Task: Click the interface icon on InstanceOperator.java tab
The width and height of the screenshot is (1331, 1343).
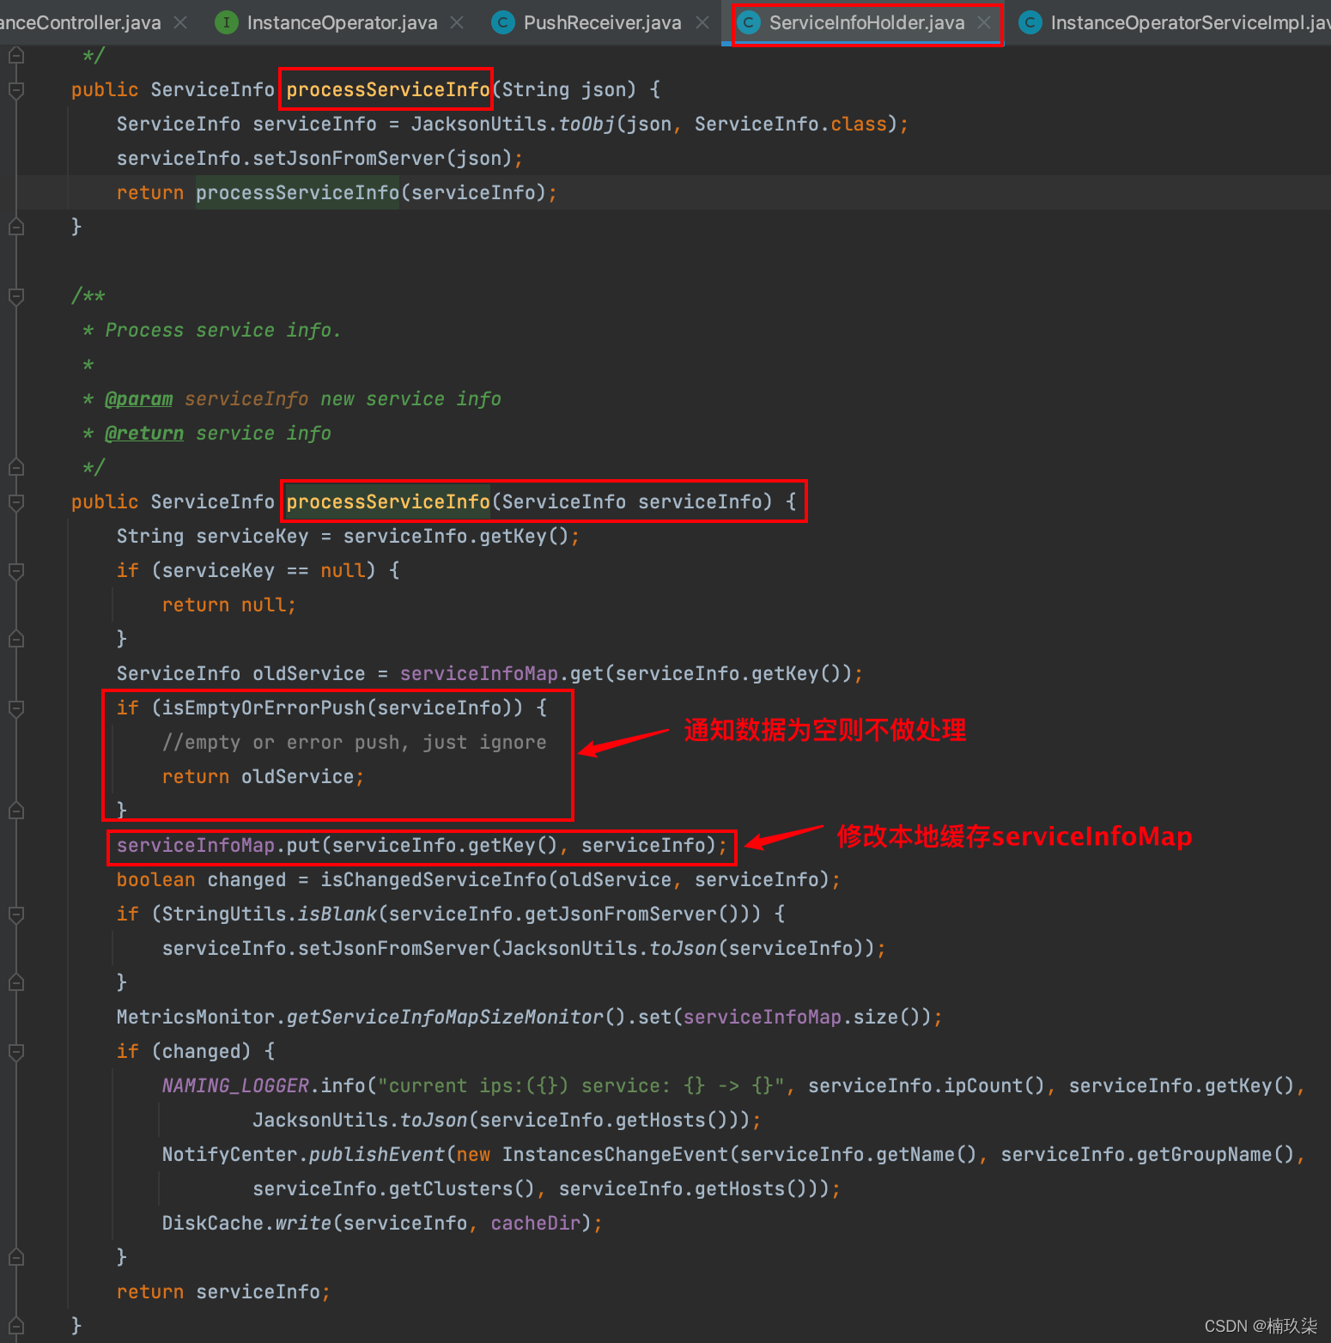Action: point(226,22)
